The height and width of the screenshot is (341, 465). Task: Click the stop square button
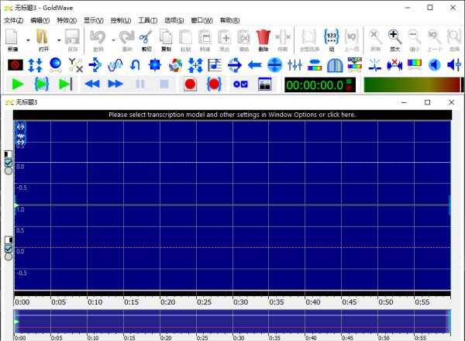164,84
